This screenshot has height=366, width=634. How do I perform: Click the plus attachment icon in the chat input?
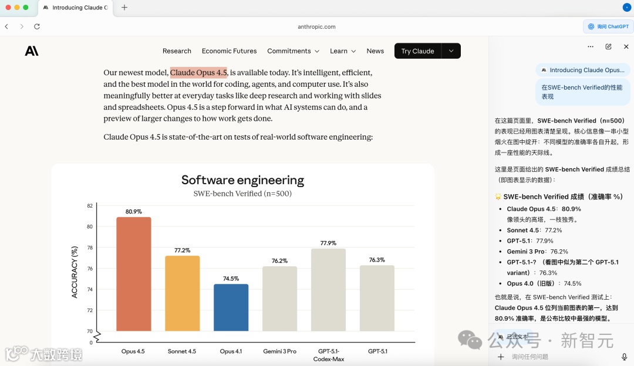tap(501, 357)
